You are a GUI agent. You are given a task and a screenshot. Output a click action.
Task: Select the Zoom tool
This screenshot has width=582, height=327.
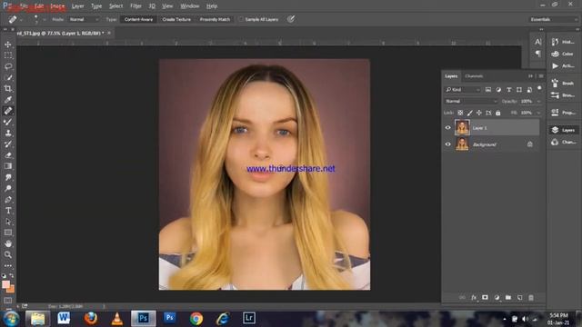coord(8,254)
